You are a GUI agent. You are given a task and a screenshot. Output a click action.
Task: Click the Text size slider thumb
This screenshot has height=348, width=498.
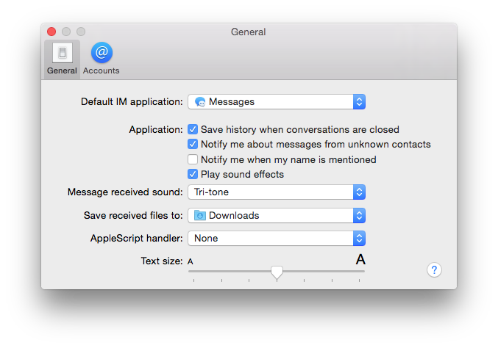click(x=277, y=272)
